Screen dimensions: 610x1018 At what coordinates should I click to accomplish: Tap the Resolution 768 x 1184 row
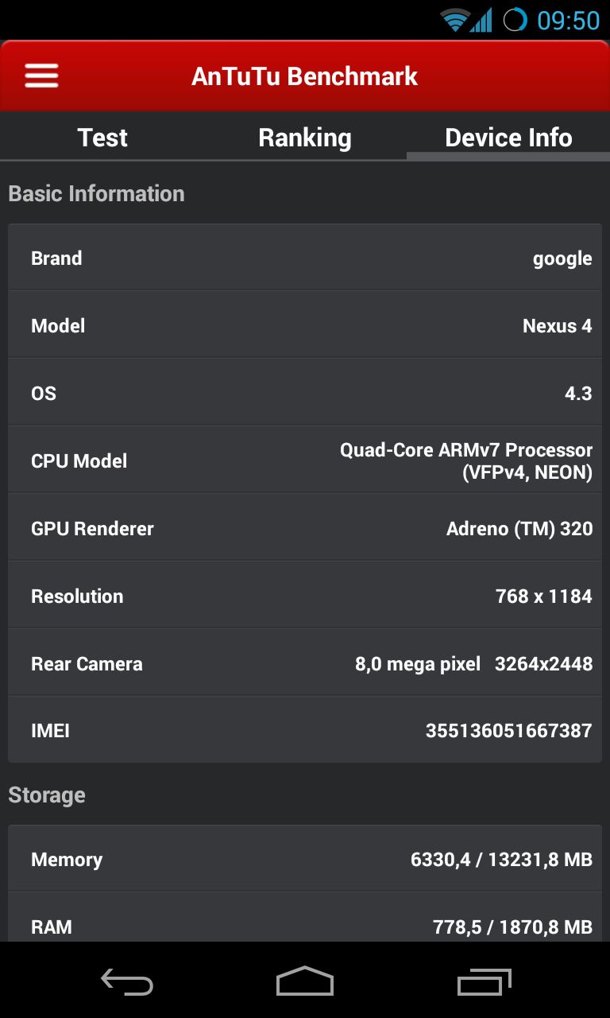tap(305, 596)
